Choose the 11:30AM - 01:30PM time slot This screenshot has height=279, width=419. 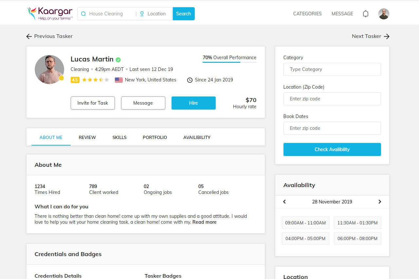pyautogui.click(x=357, y=223)
